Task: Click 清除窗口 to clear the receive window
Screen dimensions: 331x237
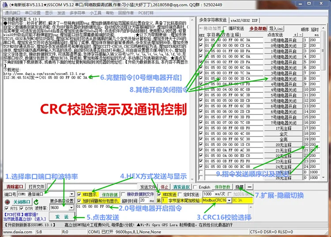Action: pos(14,187)
